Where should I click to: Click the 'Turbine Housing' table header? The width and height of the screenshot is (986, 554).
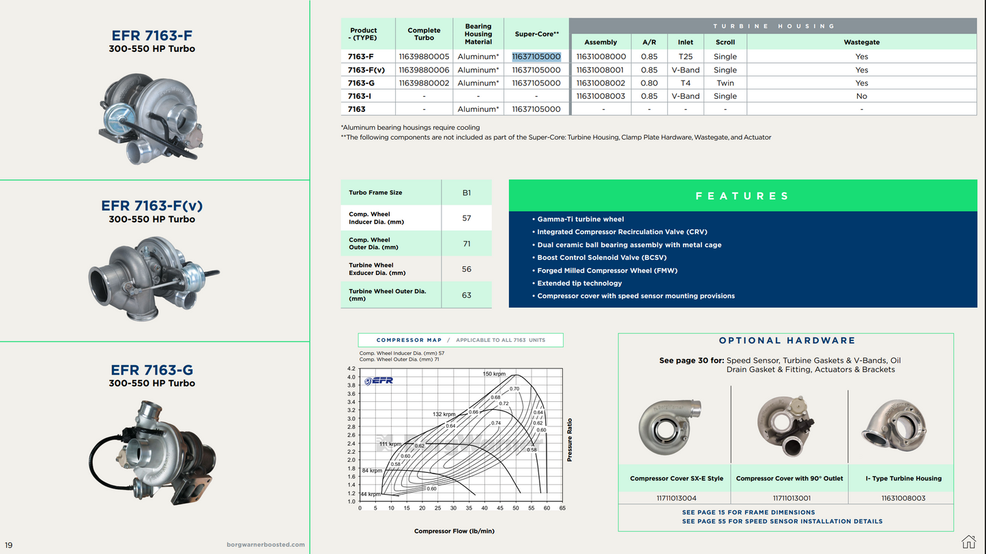[x=774, y=26]
